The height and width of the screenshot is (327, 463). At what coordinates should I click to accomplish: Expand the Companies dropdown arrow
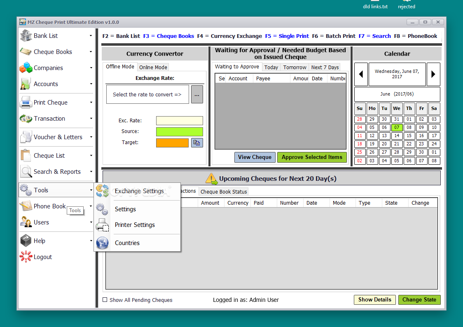coord(91,68)
